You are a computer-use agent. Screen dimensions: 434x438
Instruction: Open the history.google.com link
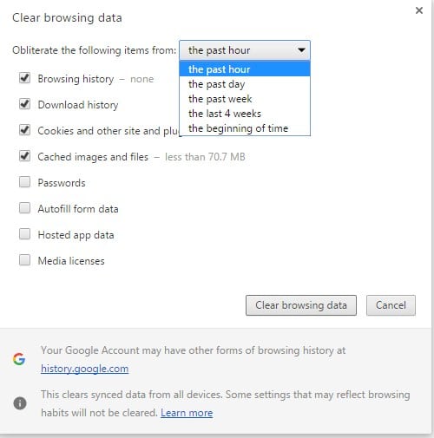pos(85,369)
